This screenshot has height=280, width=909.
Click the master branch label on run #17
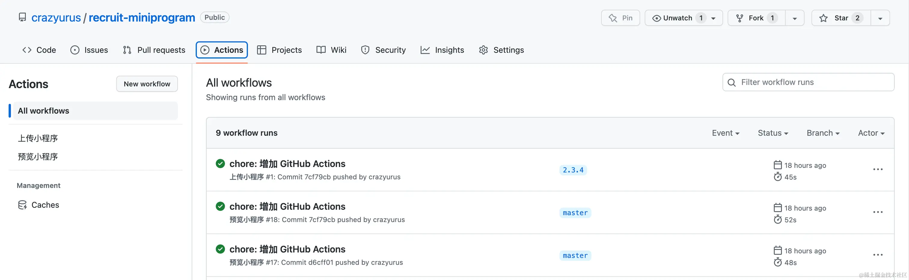pos(575,255)
